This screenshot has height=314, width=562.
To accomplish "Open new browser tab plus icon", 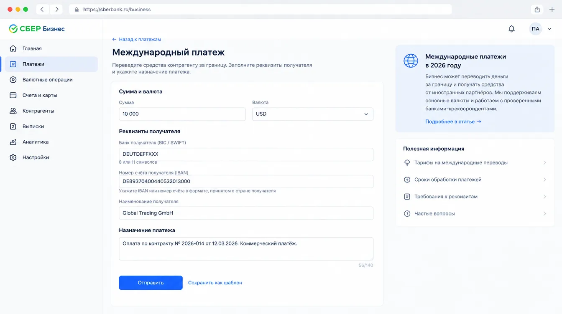I will [x=552, y=9].
